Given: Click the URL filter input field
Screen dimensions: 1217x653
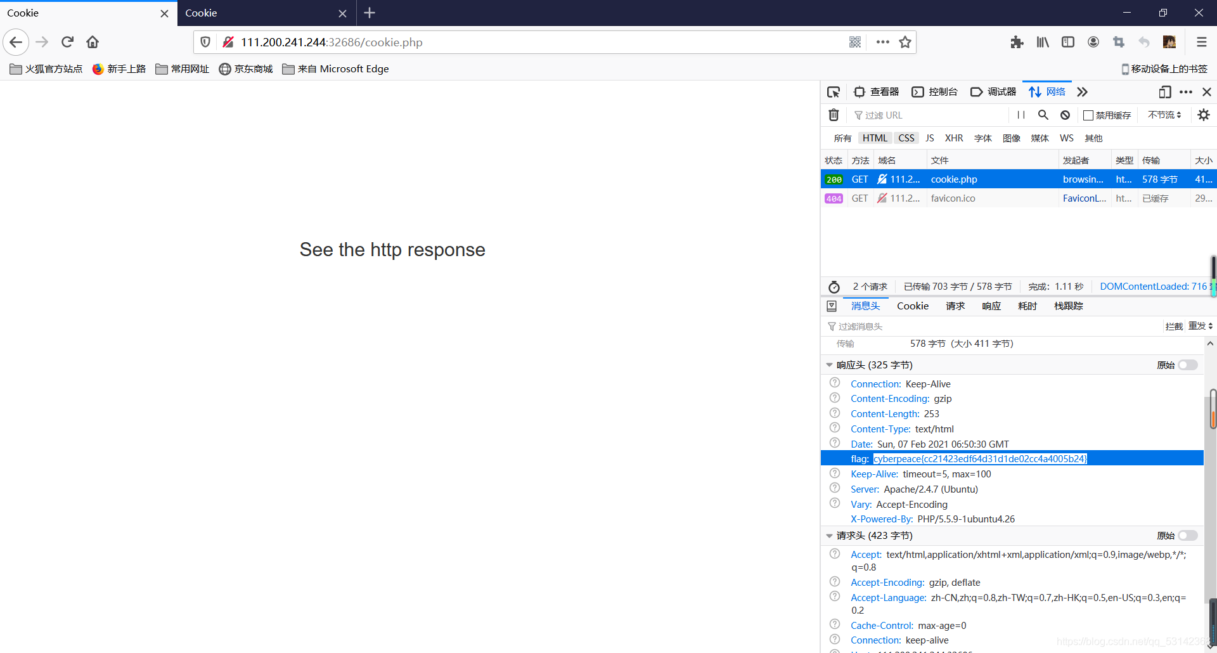Looking at the screenshot, I should tap(930, 115).
